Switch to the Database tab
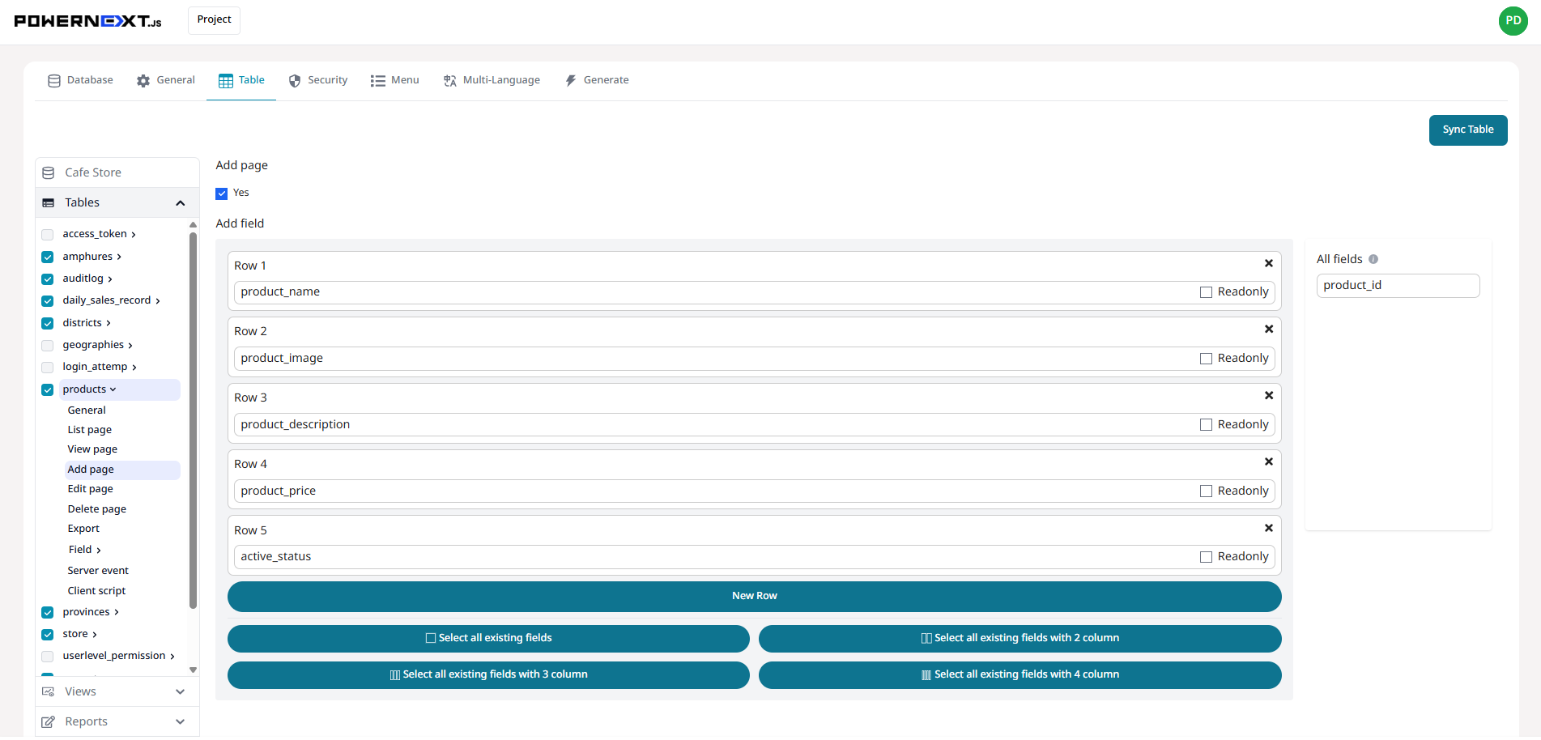1541x740 pixels. pos(80,81)
